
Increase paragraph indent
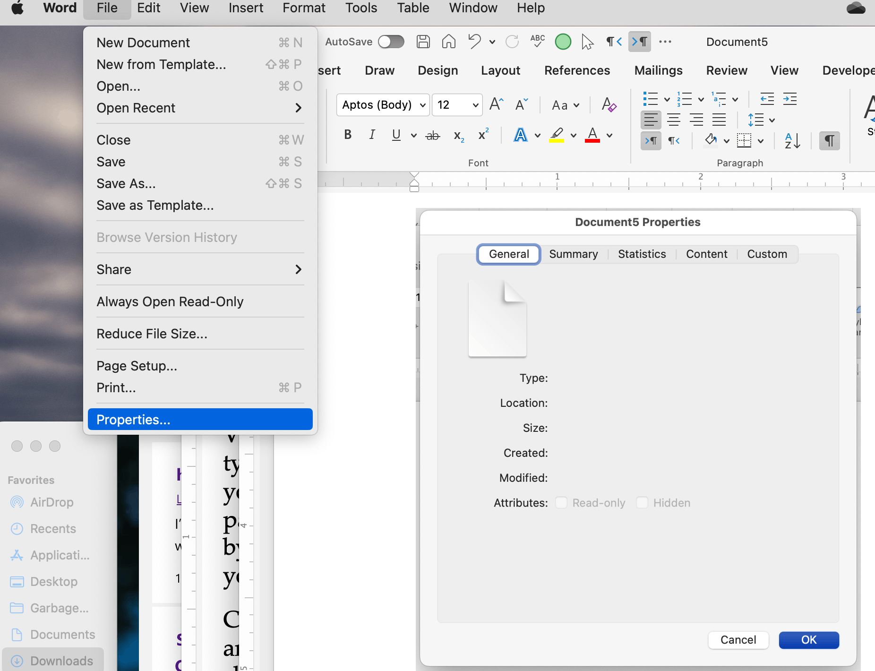(789, 99)
